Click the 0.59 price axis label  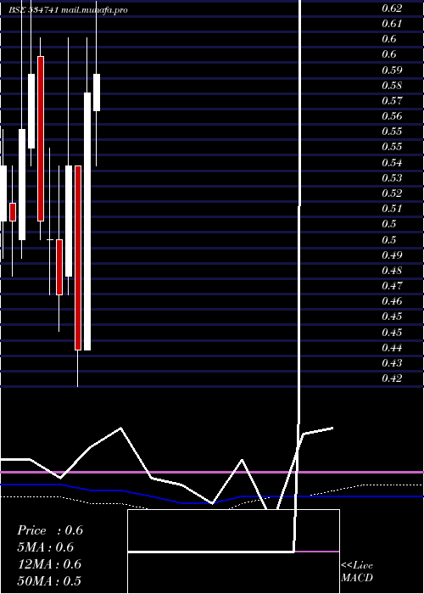tap(392, 70)
